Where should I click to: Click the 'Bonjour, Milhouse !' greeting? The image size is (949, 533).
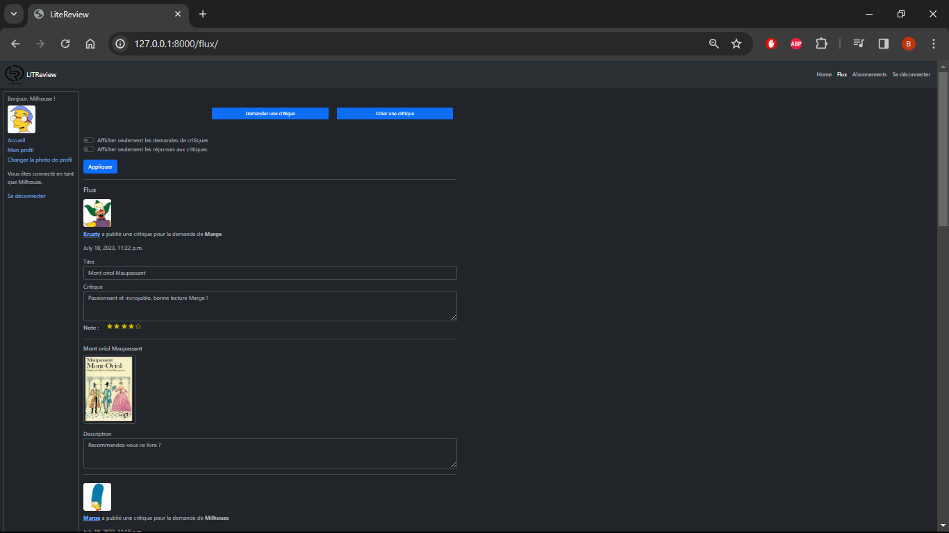click(31, 99)
